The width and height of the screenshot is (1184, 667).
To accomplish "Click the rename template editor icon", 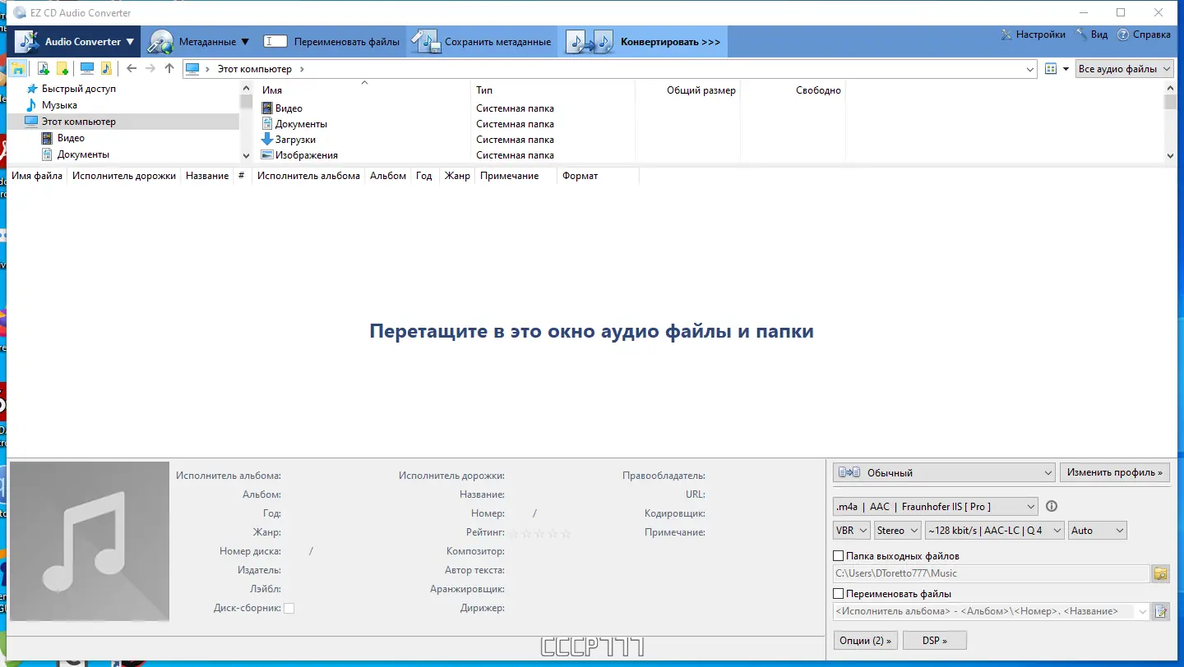I will click(x=1161, y=611).
